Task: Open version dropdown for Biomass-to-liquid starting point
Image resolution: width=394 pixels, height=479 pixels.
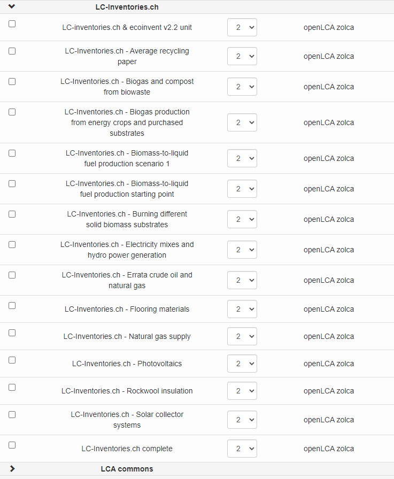Action: (x=242, y=189)
